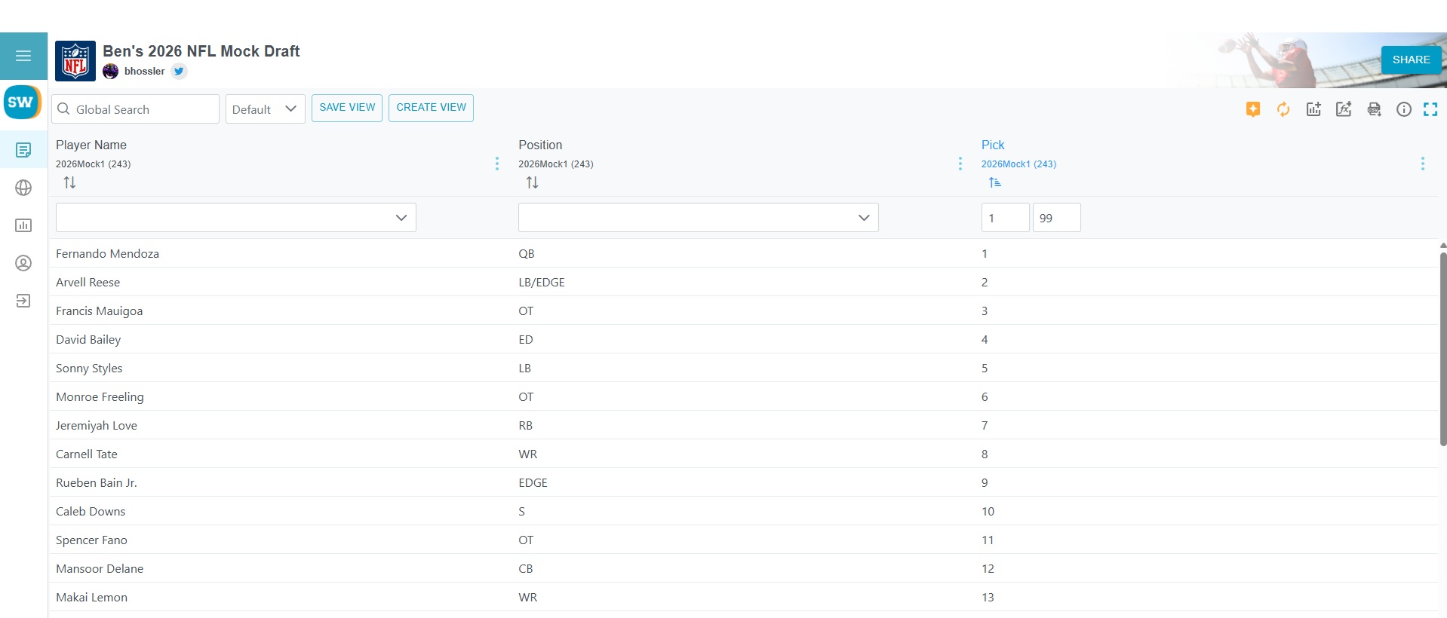
Task: Open bhossler's Twitter profile
Action: point(179,72)
